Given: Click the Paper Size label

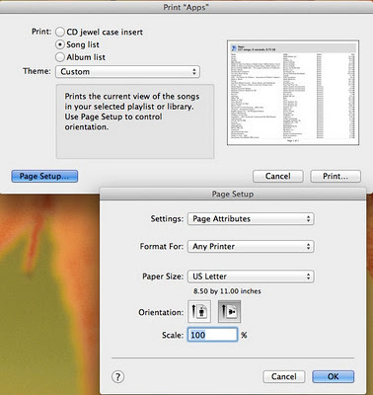Looking at the screenshot, I should click(x=163, y=276).
